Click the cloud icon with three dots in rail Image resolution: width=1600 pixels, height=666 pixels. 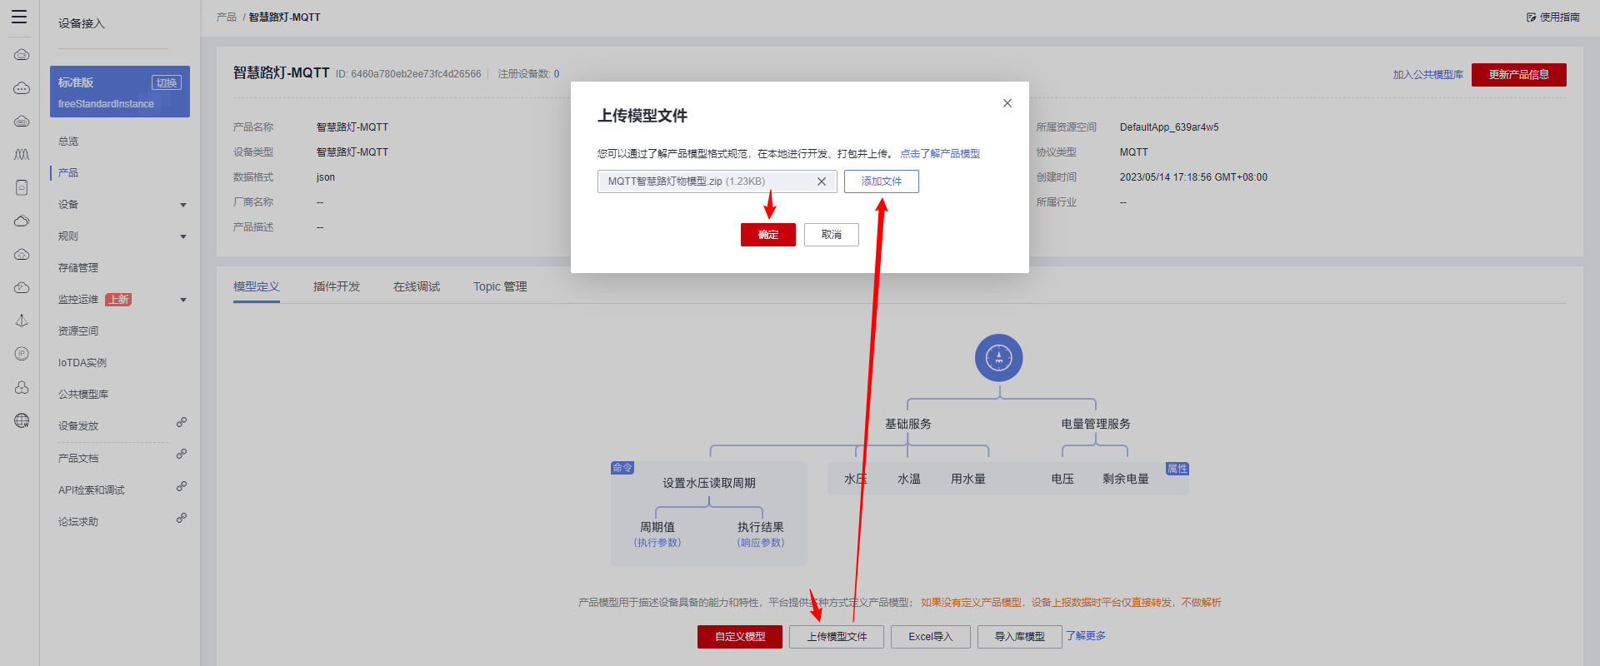click(22, 87)
